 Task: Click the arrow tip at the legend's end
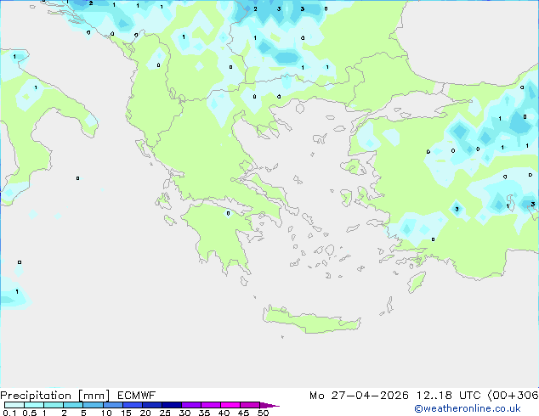269,405
